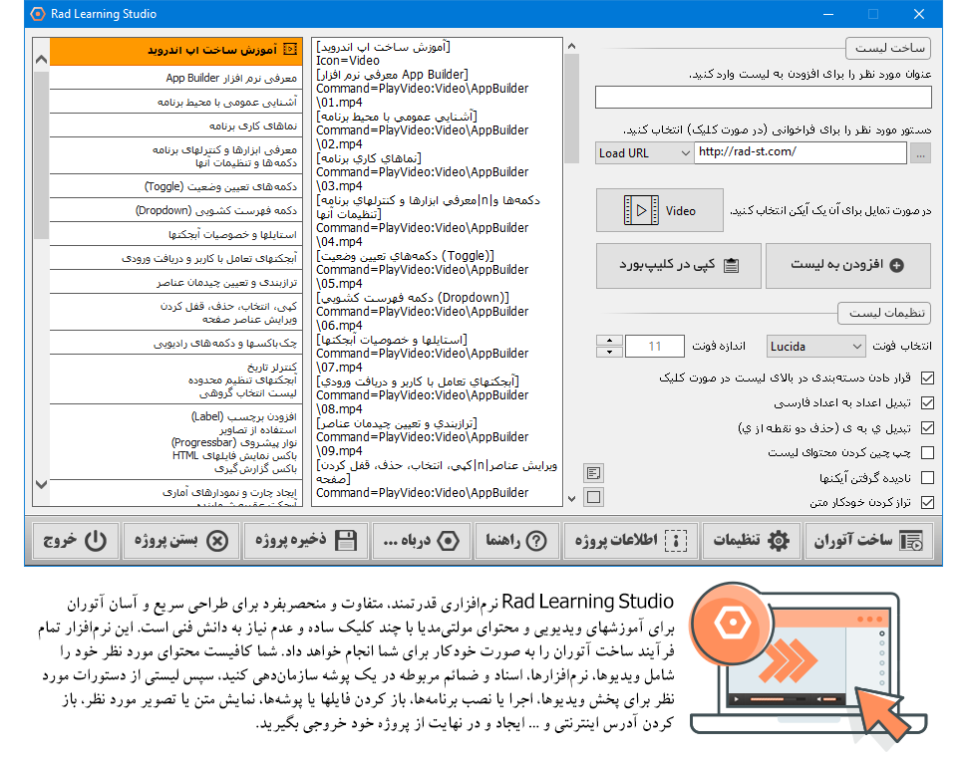The image size is (967, 759).
Task: Click the orange آموزش ساخت اپ اندروید header
Action: [175, 52]
